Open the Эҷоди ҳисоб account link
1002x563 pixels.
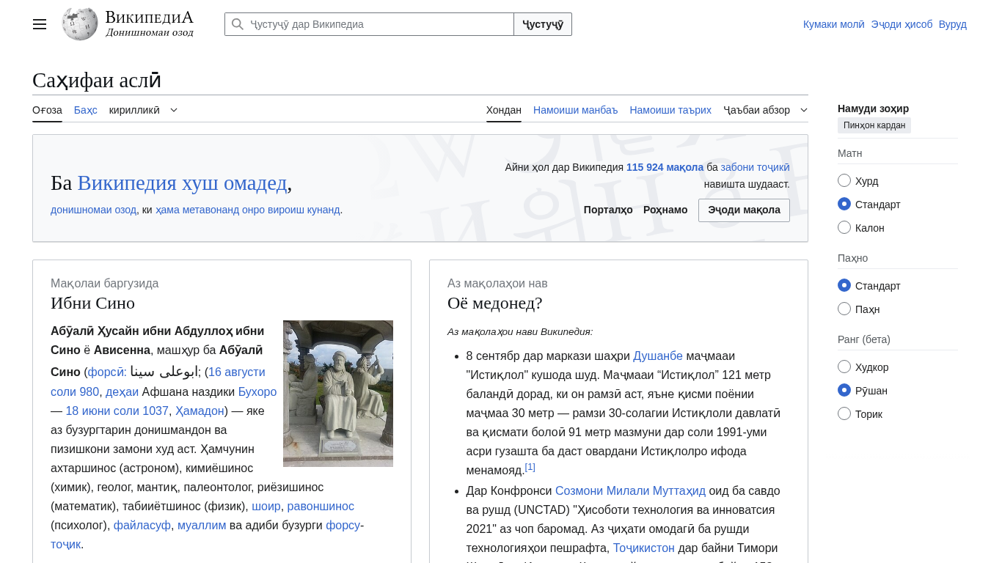[902, 24]
